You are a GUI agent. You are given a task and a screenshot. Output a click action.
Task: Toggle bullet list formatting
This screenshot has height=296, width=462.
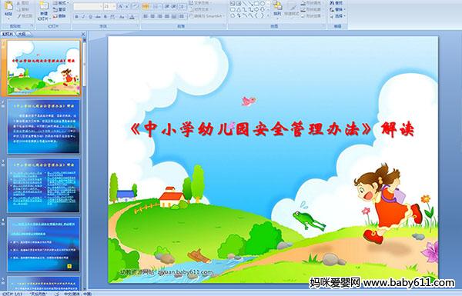(146, 6)
